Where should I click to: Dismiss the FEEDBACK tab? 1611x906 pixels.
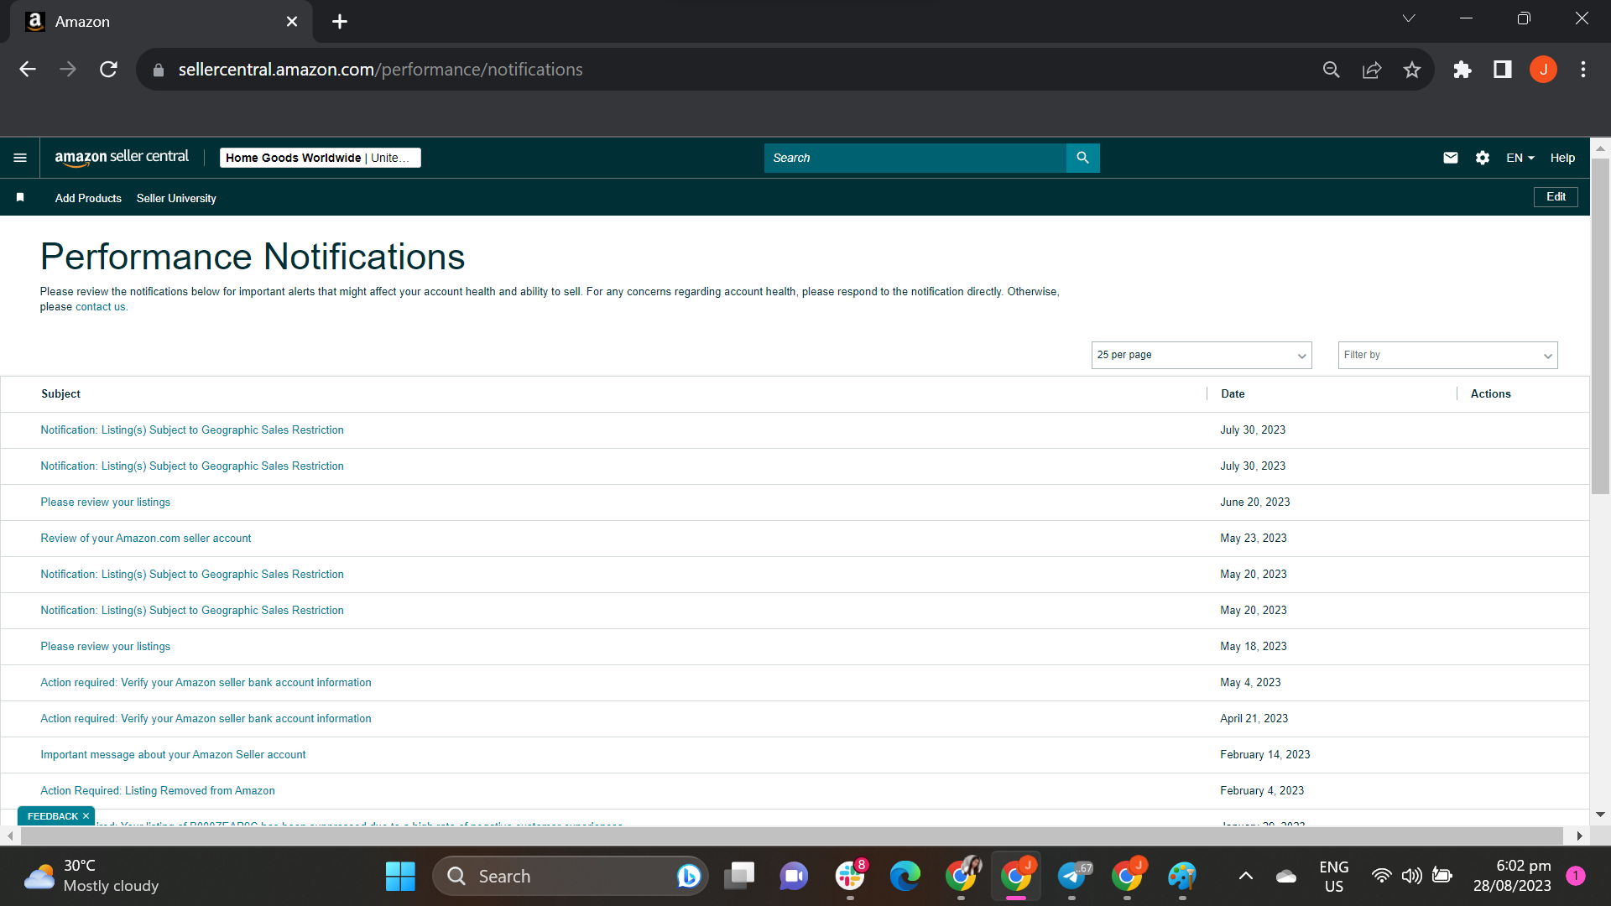point(86,816)
